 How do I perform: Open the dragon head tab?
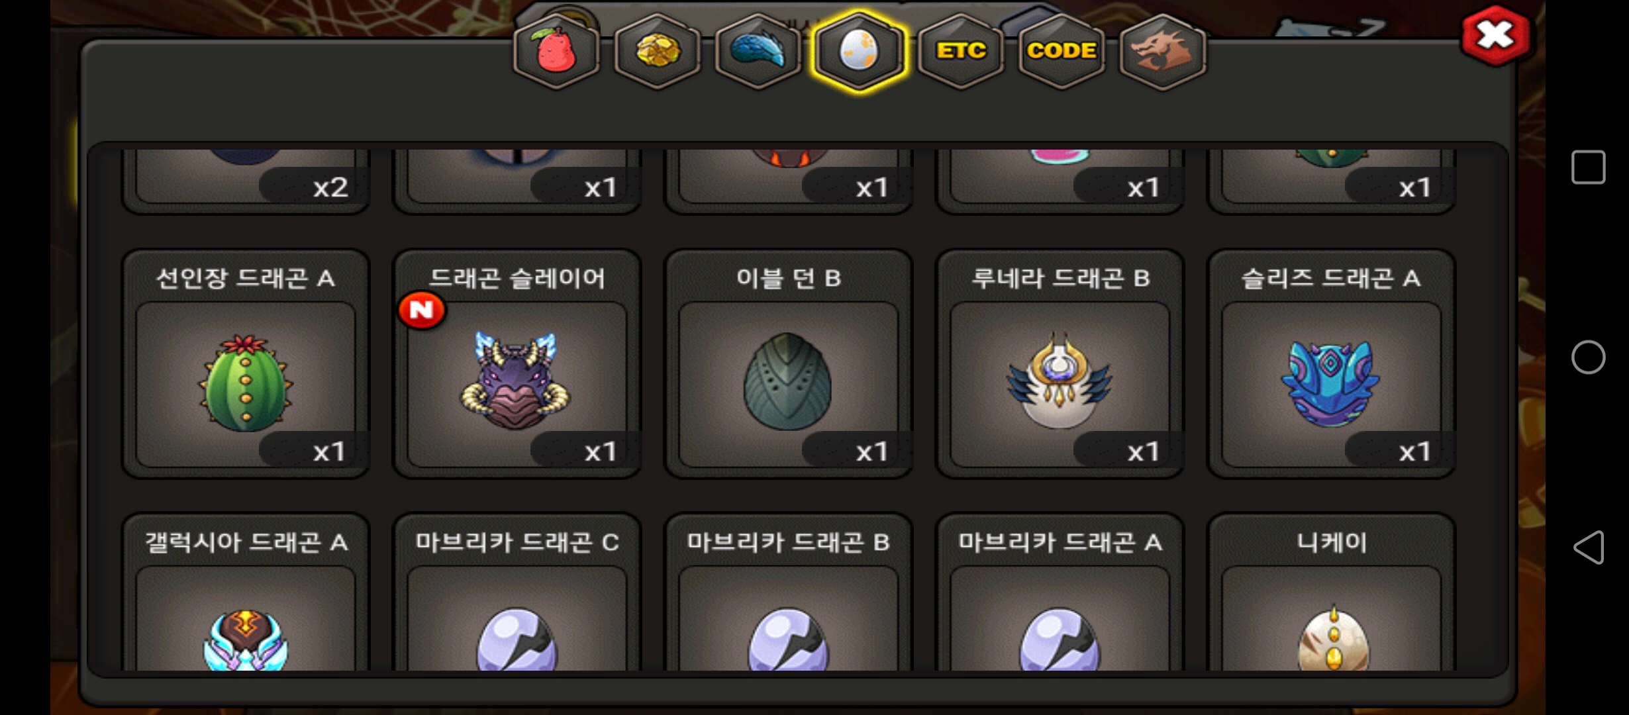pyautogui.click(x=1162, y=52)
